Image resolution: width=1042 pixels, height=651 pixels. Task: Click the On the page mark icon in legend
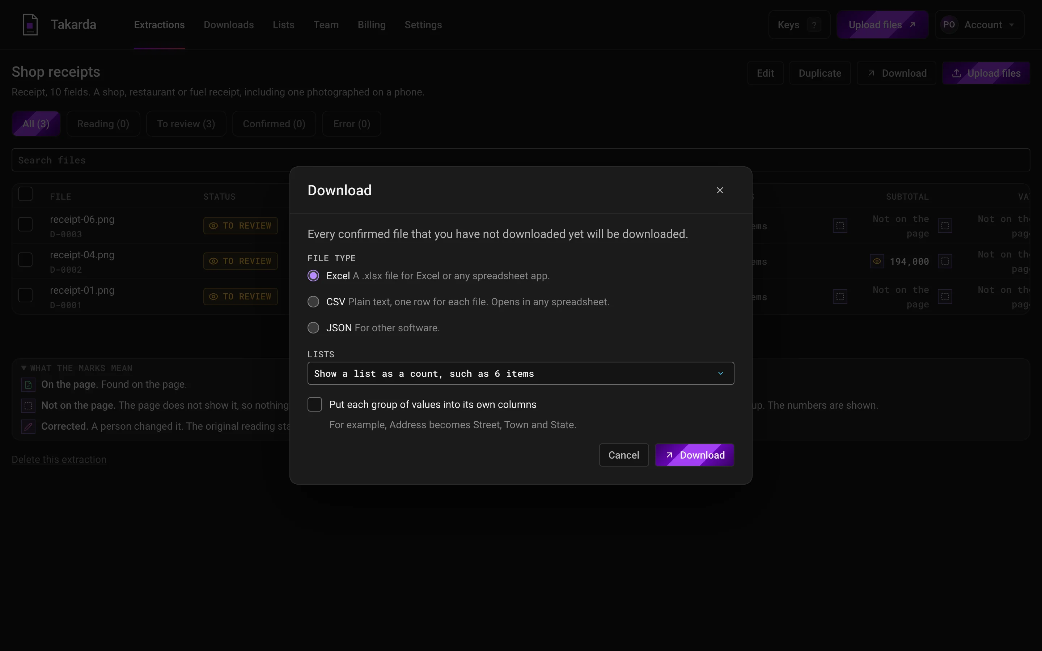click(29, 384)
